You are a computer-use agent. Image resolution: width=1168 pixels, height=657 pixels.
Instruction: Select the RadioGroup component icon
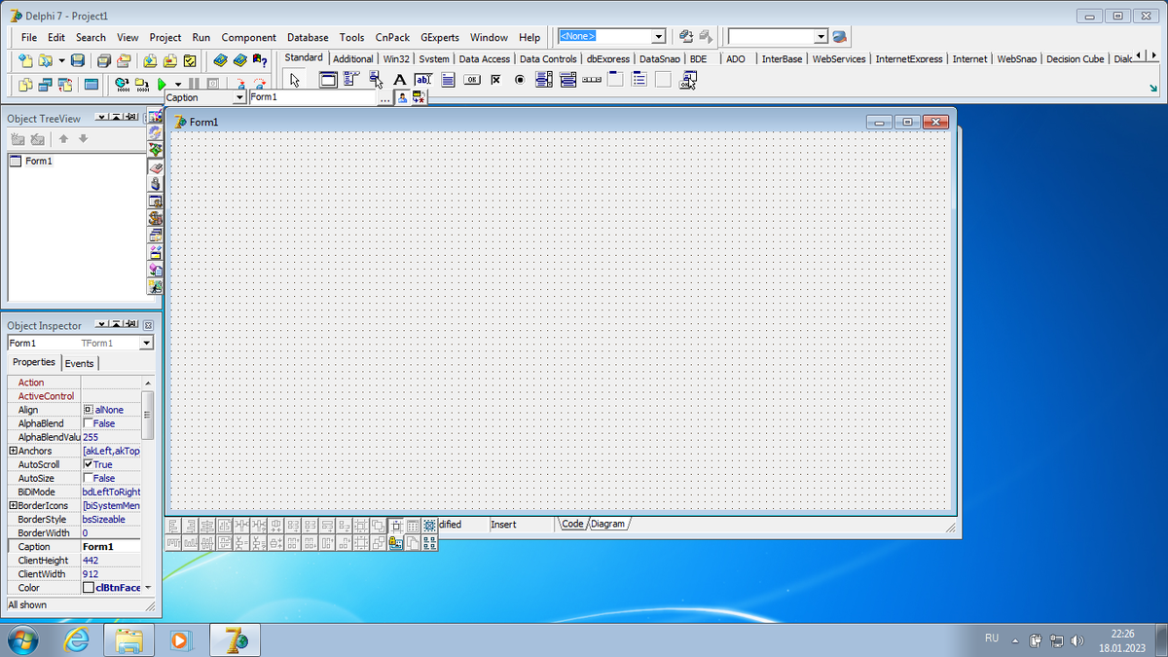[x=639, y=80]
